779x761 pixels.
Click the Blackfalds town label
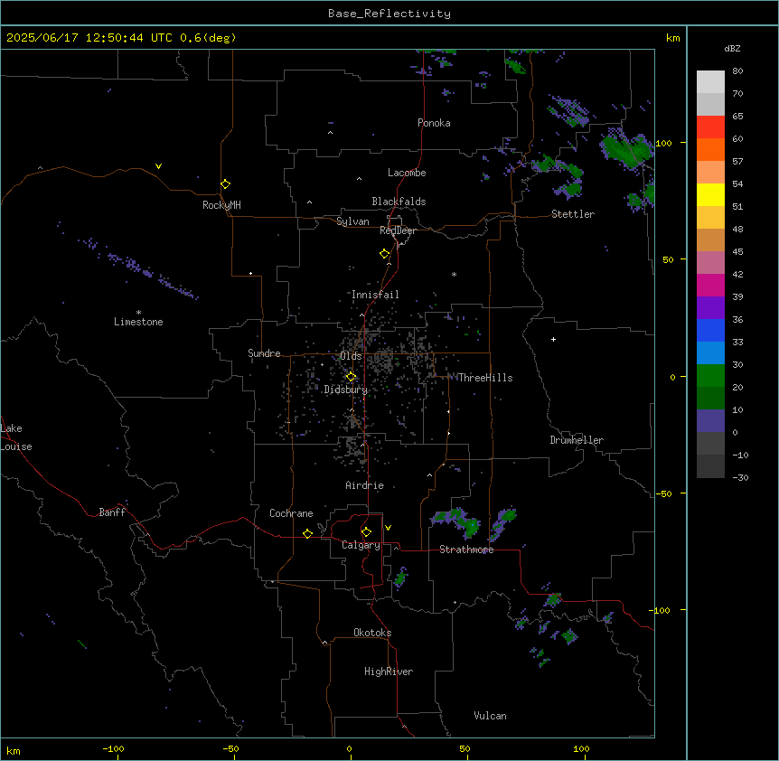coord(399,202)
